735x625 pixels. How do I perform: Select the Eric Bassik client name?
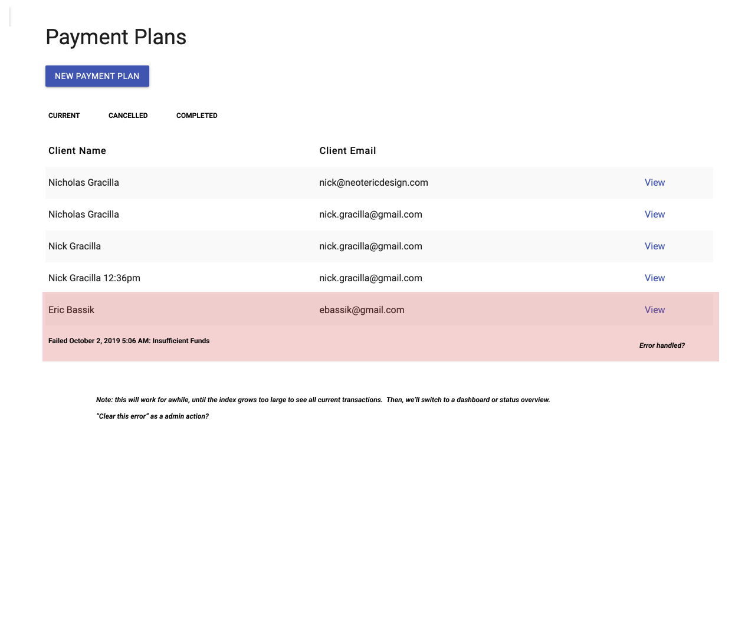pos(71,310)
